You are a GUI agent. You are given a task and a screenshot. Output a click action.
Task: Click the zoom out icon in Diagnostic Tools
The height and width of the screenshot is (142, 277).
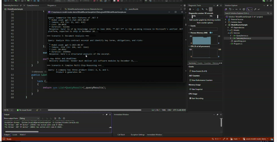[206, 9]
